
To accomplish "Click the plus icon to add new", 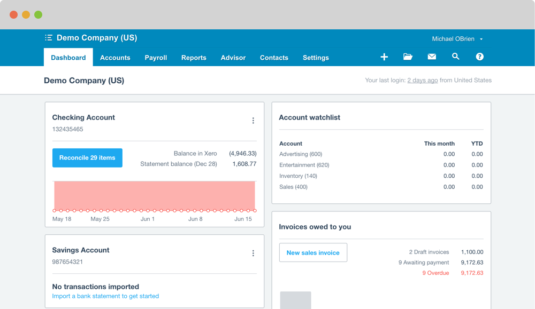I will pos(384,57).
